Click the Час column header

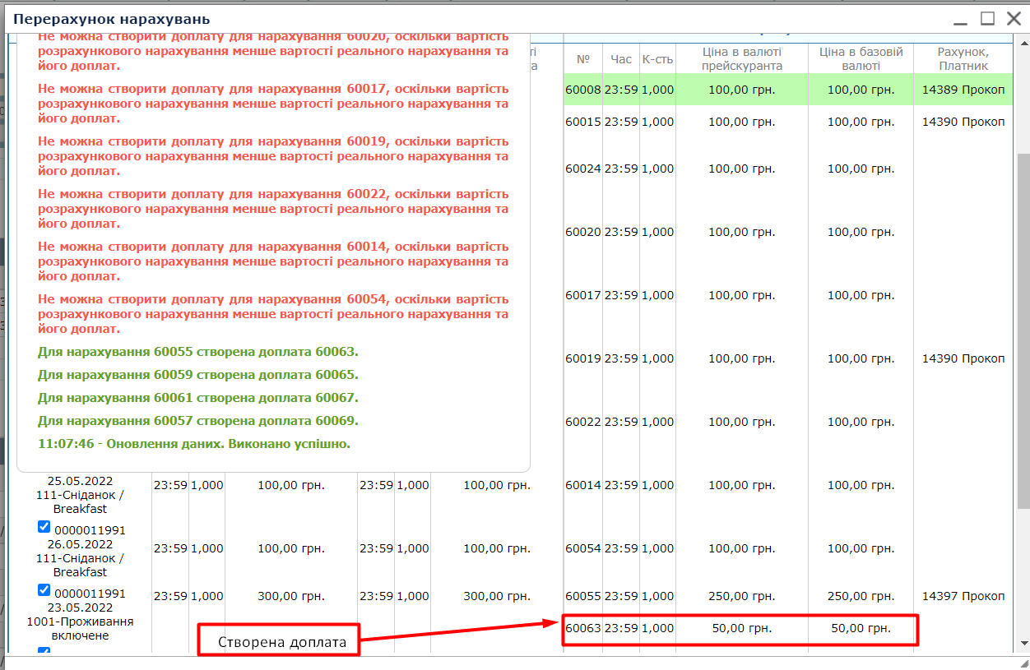coord(621,59)
